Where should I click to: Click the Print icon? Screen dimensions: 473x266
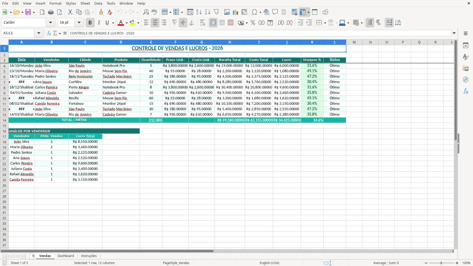point(51,12)
